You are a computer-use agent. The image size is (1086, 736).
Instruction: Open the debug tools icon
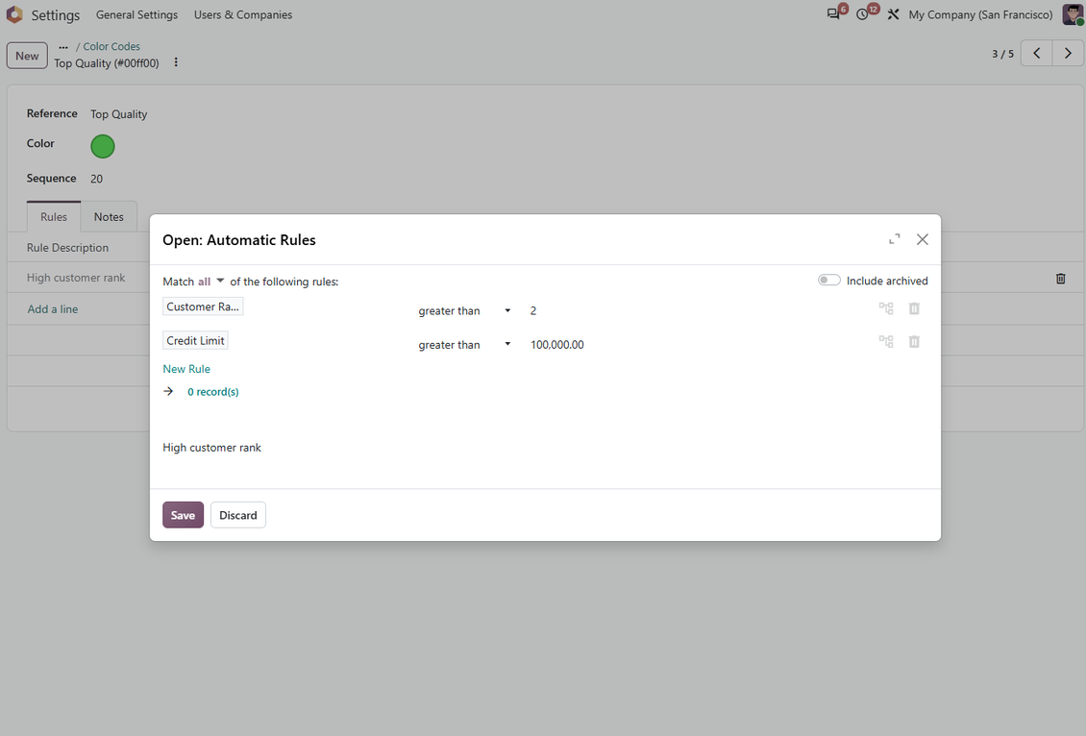tap(894, 14)
